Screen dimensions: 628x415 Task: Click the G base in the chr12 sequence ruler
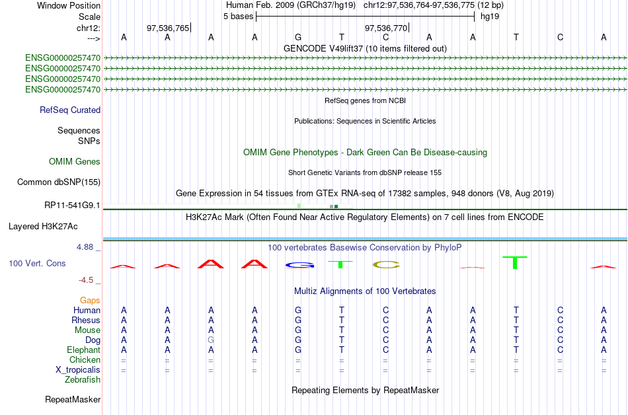[298, 37]
